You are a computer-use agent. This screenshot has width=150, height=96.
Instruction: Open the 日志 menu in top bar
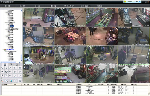pyautogui.click(x=37, y=6)
